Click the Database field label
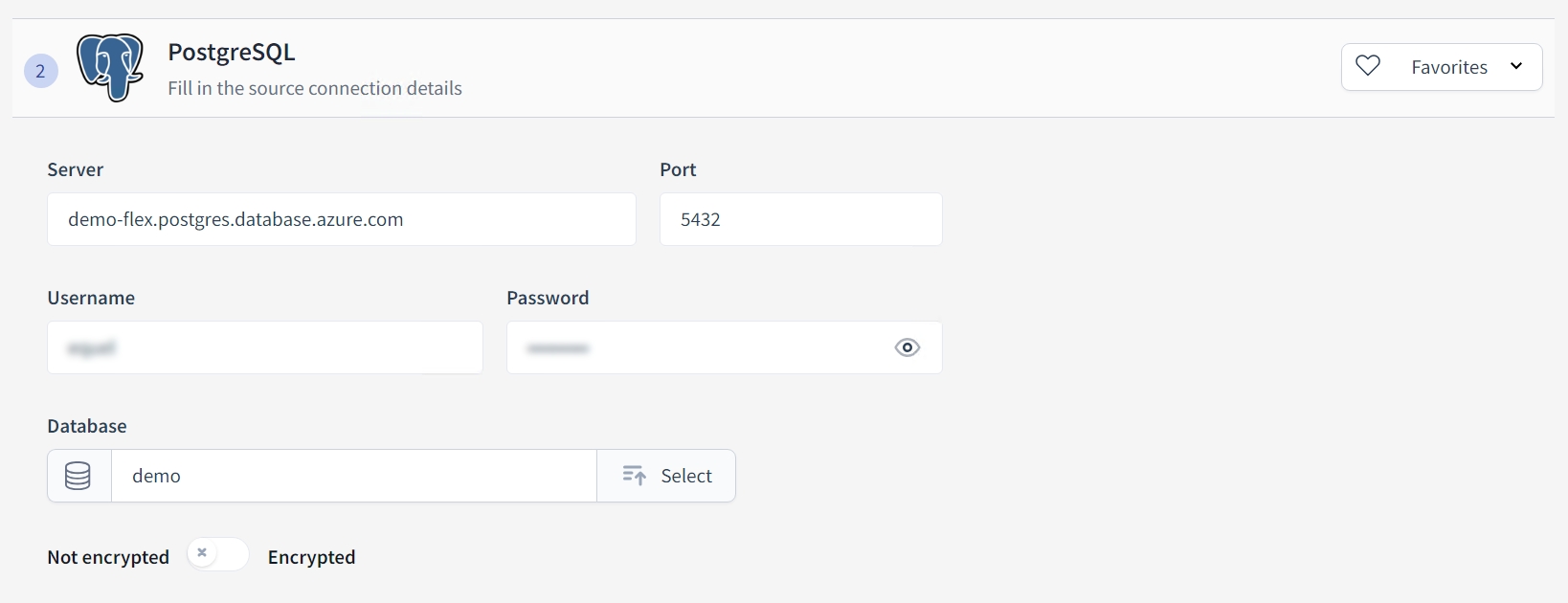The image size is (1568, 603). [x=87, y=426]
